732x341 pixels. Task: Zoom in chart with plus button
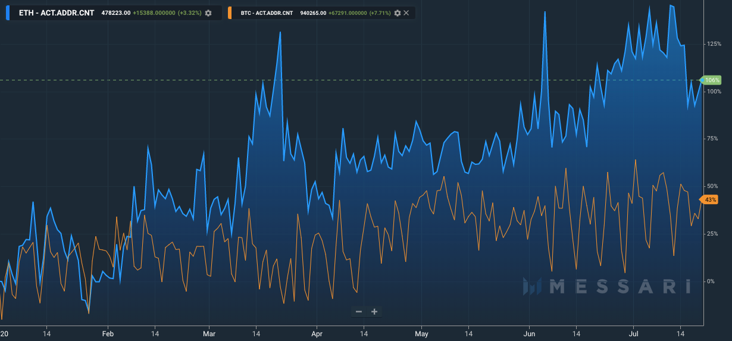(x=374, y=311)
